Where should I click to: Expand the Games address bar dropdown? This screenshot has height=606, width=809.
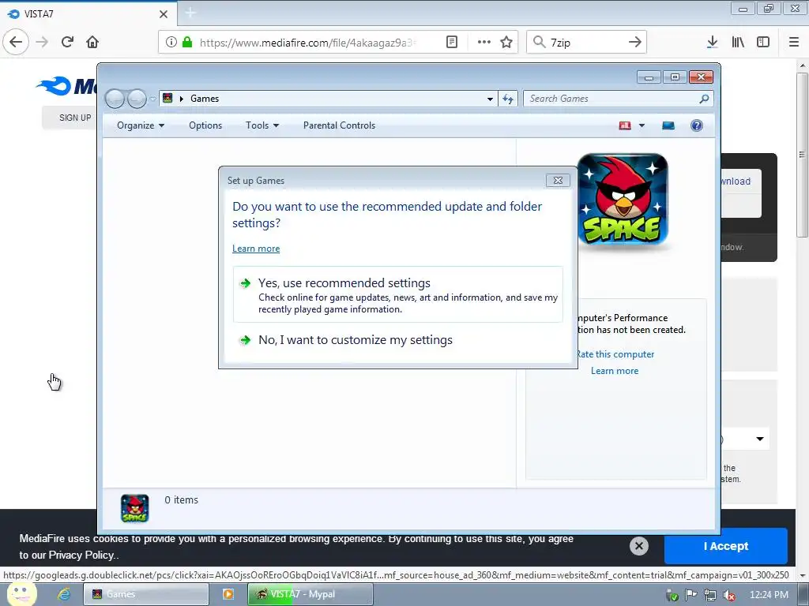pyautogui.click(x=490, y=99)
